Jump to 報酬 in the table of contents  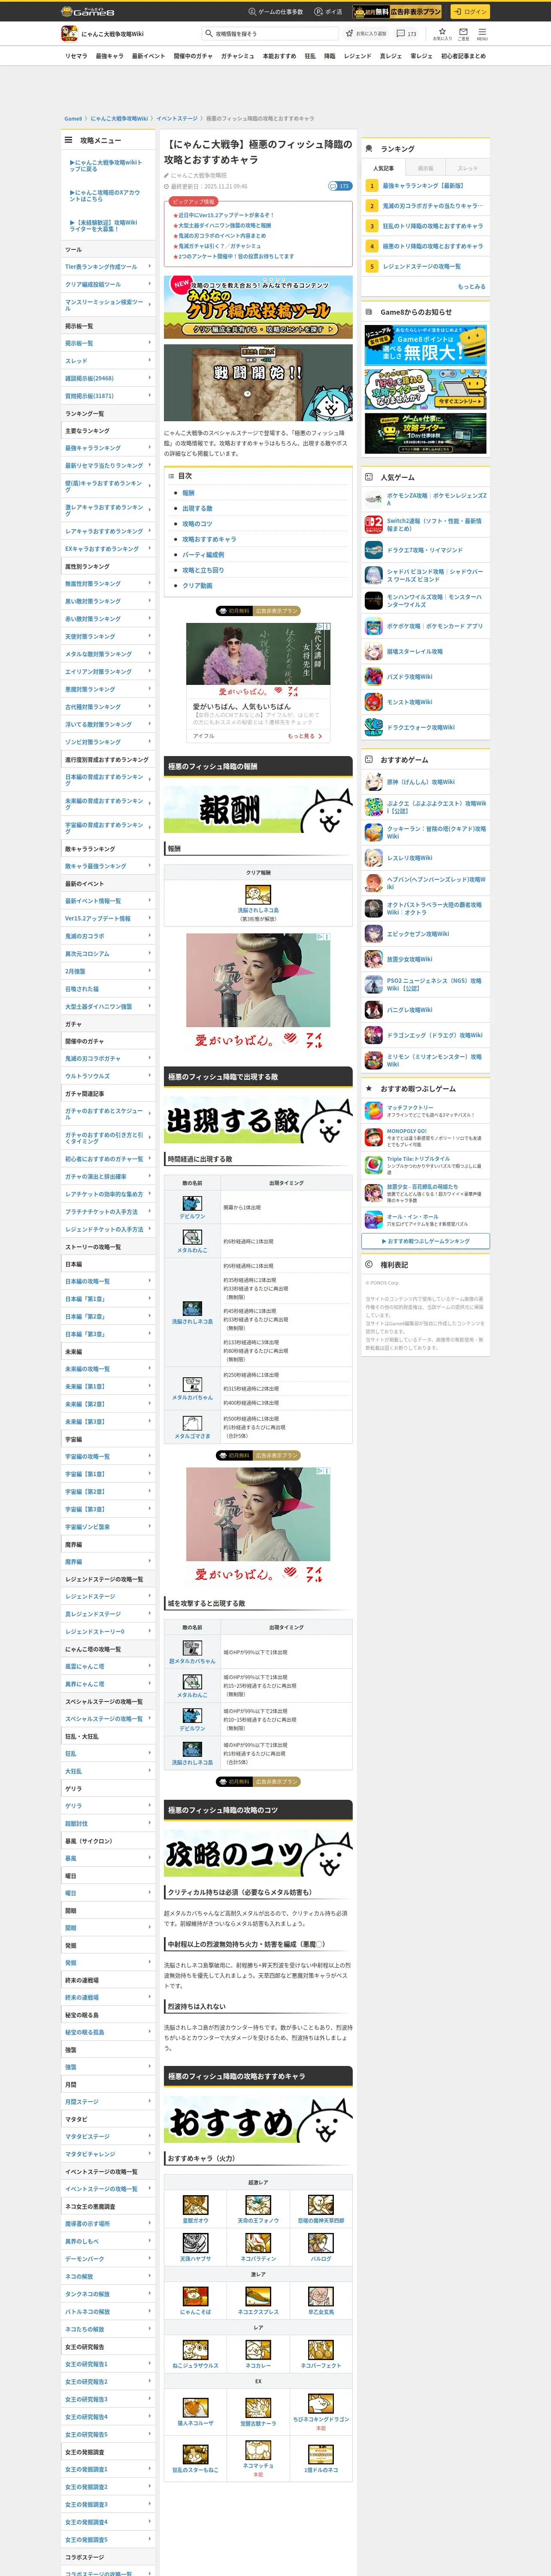pos(188,493)
